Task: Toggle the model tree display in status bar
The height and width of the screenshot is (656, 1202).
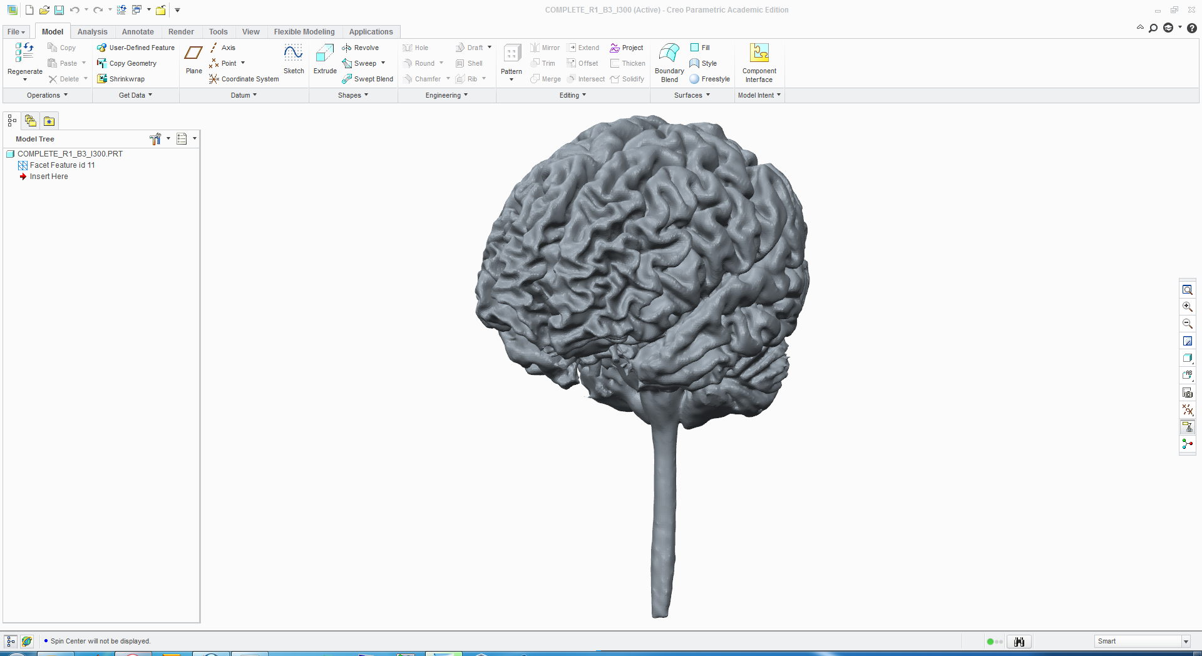Action: [x=11, y=642]
